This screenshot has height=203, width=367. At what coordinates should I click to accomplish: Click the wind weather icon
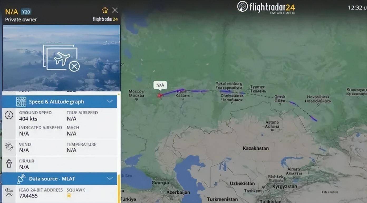click(x=9, y=147)
